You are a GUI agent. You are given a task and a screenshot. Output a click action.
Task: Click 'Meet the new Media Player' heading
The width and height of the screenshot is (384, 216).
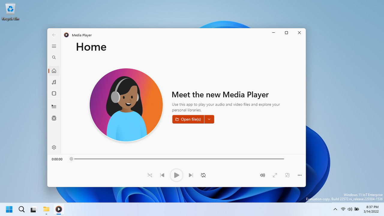220,94
